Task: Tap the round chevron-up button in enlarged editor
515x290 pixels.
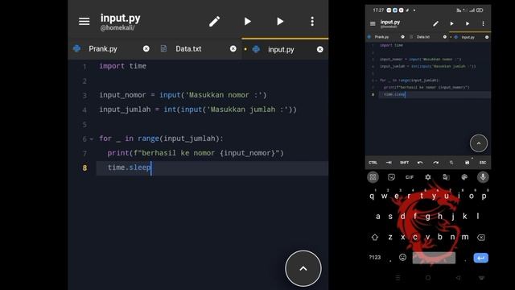Action: click(303, 268)
